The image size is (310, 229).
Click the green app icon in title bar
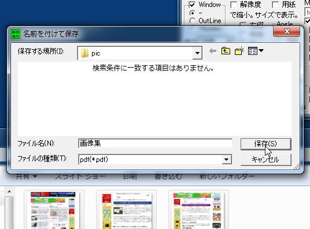[16, 34]
